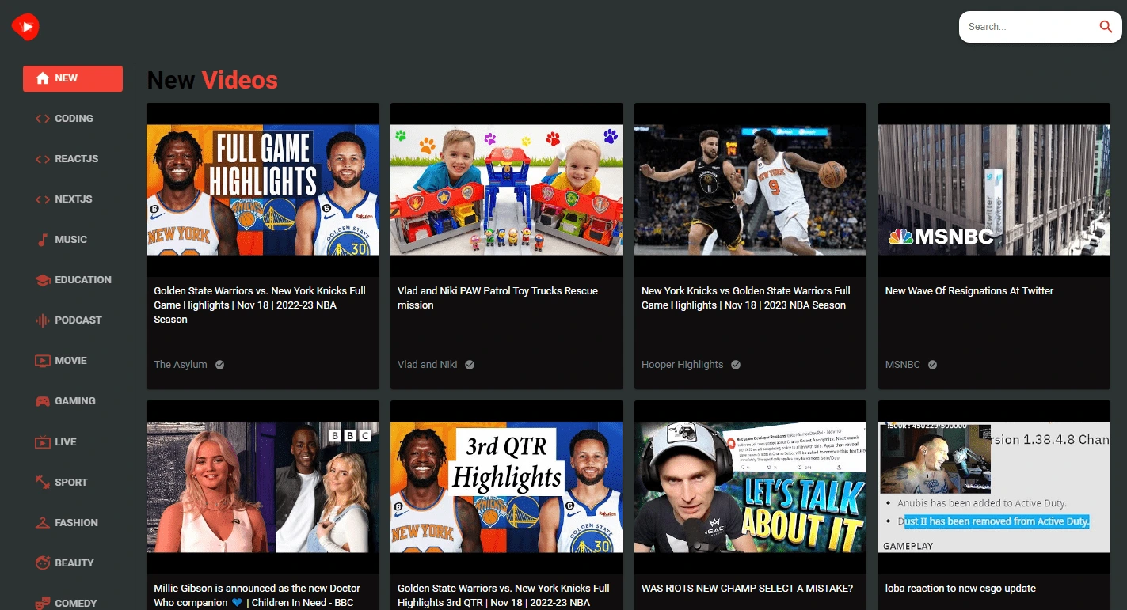The width and height of the screenshot is (1127, 610).
Task: Open The Asylum channel link
Action: click(x=181, y=365)
